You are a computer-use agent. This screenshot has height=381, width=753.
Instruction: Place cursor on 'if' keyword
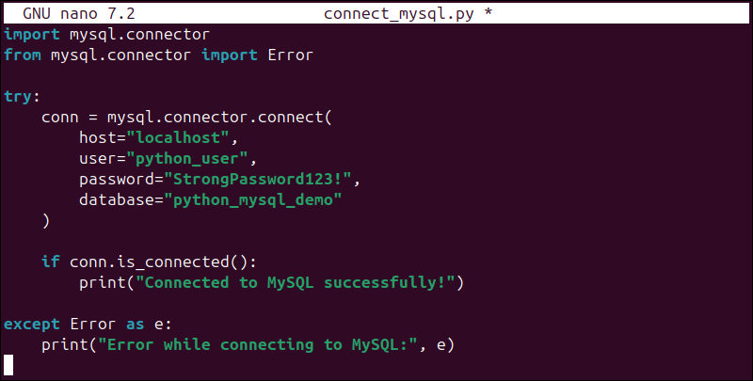click(50, 262)
